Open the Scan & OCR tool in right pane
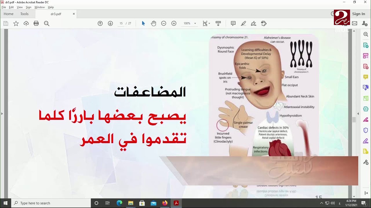 (x=365, y=109)
